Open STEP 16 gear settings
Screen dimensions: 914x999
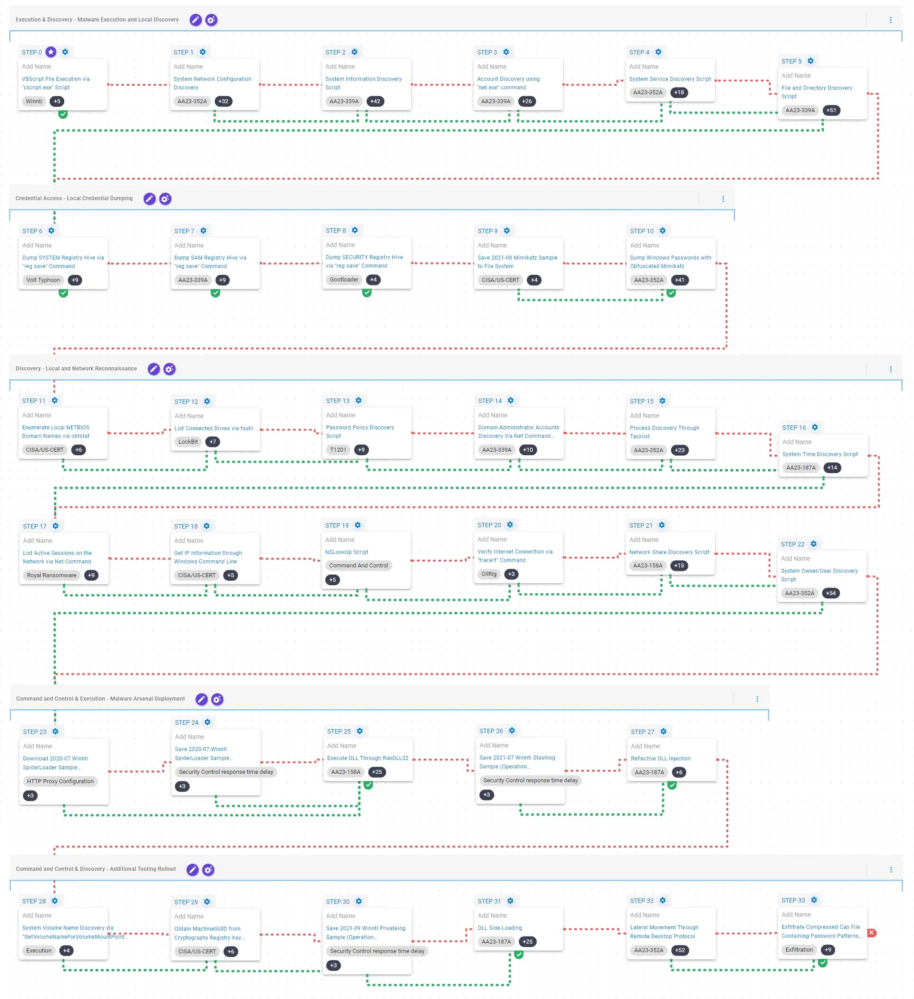[x=814, y=427]
